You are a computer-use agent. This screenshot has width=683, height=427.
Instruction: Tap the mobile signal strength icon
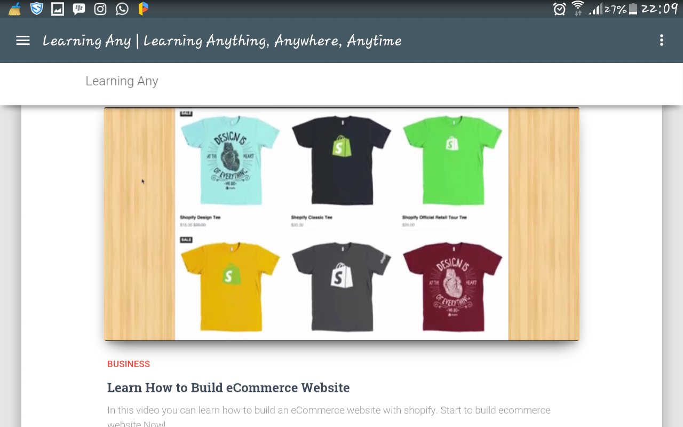tap(595, 9)
